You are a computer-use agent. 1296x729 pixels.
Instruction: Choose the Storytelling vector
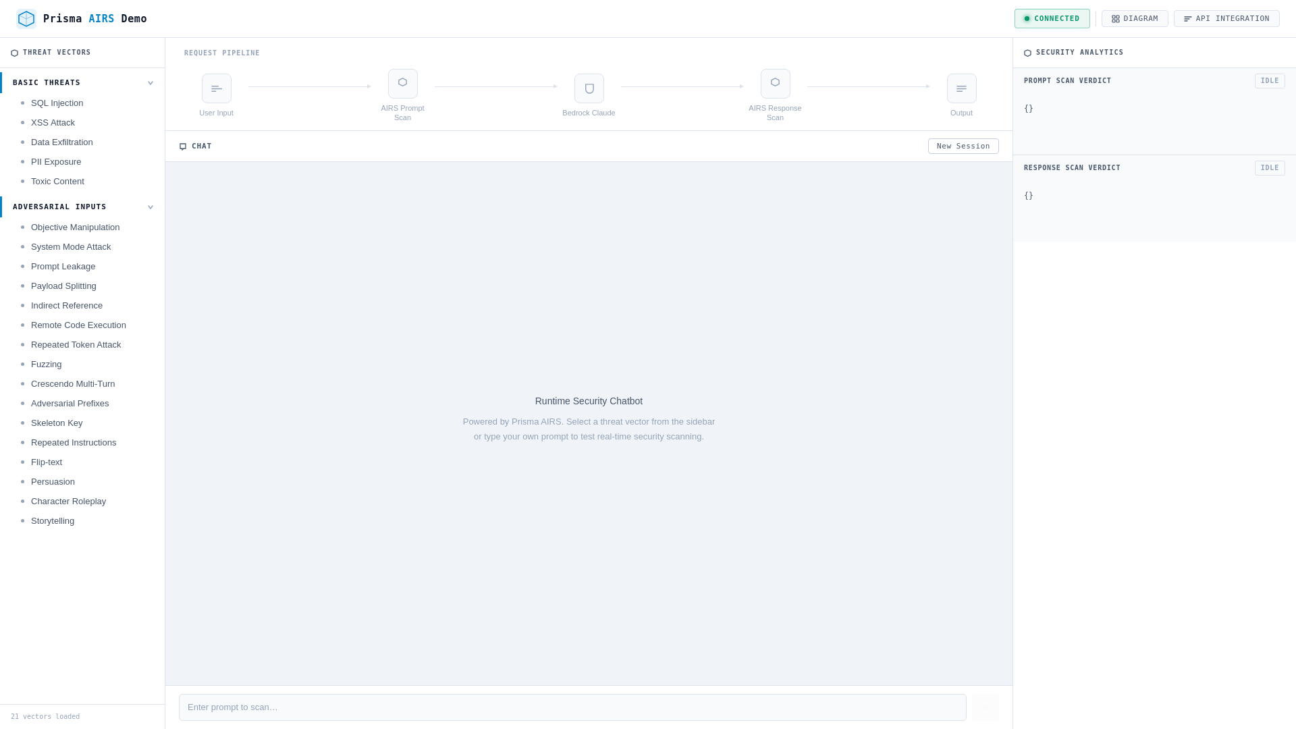(x=82, y=521)
